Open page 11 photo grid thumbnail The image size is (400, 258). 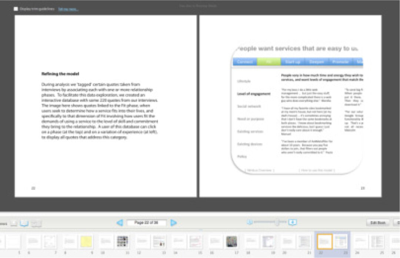(123, 241)
